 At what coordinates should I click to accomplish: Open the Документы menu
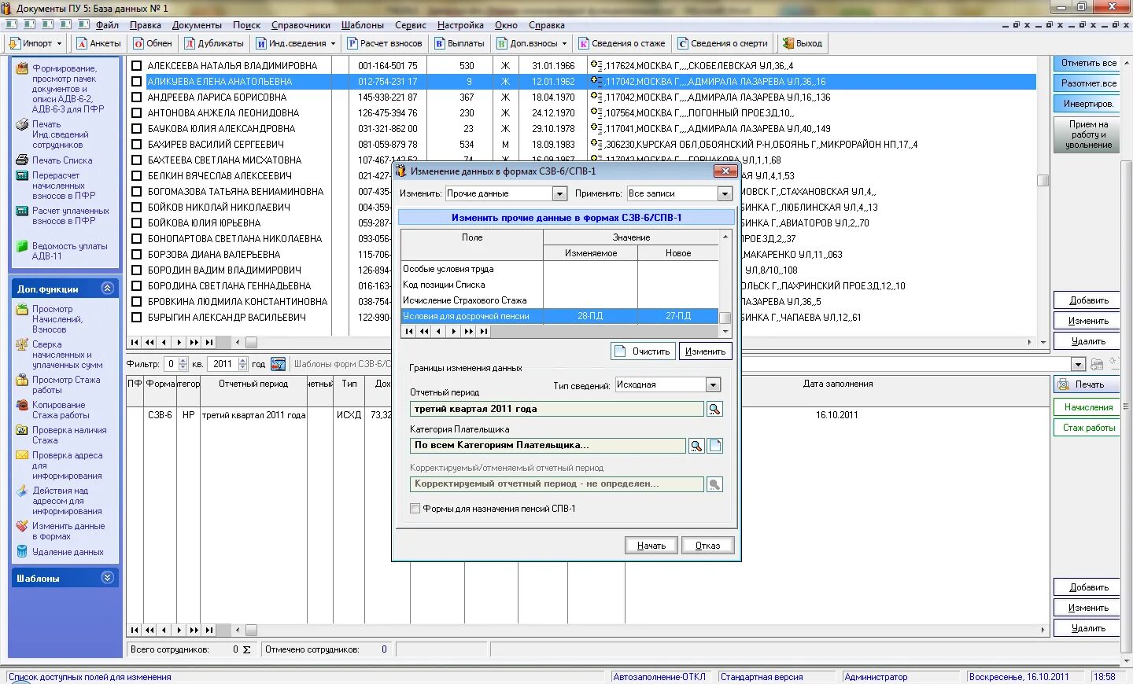(197, 25)
